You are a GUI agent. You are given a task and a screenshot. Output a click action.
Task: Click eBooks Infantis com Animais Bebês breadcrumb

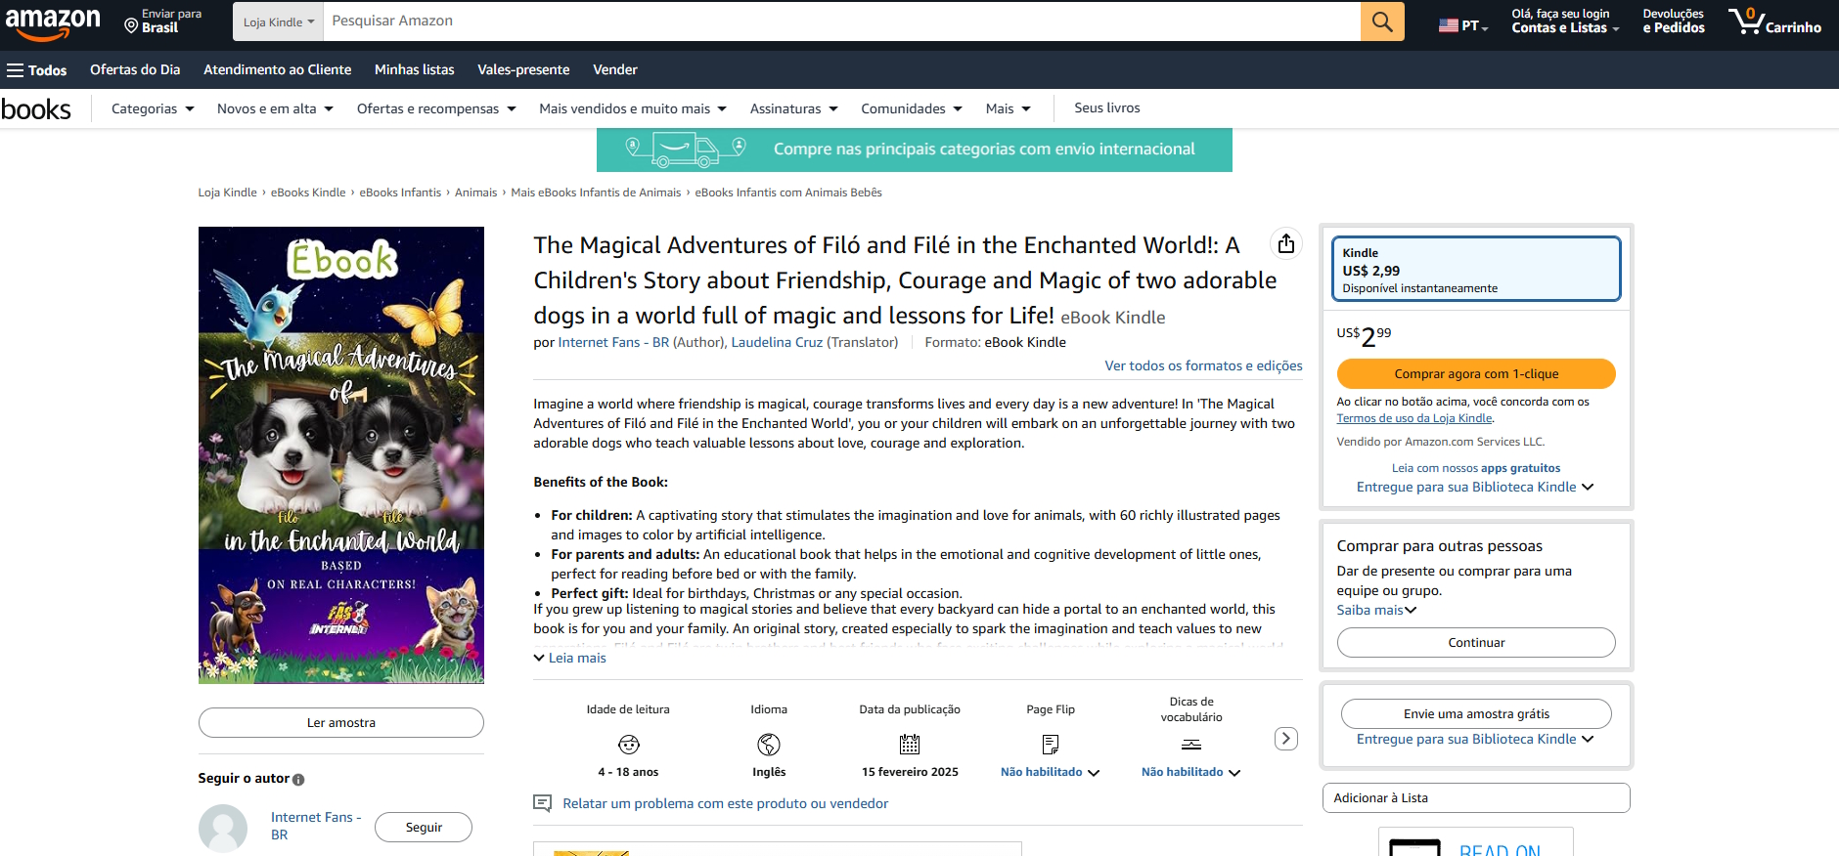[x=788, y=193]
